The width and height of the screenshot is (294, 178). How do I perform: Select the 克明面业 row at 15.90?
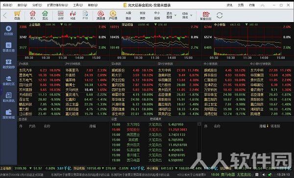click(x=225, y=109)
